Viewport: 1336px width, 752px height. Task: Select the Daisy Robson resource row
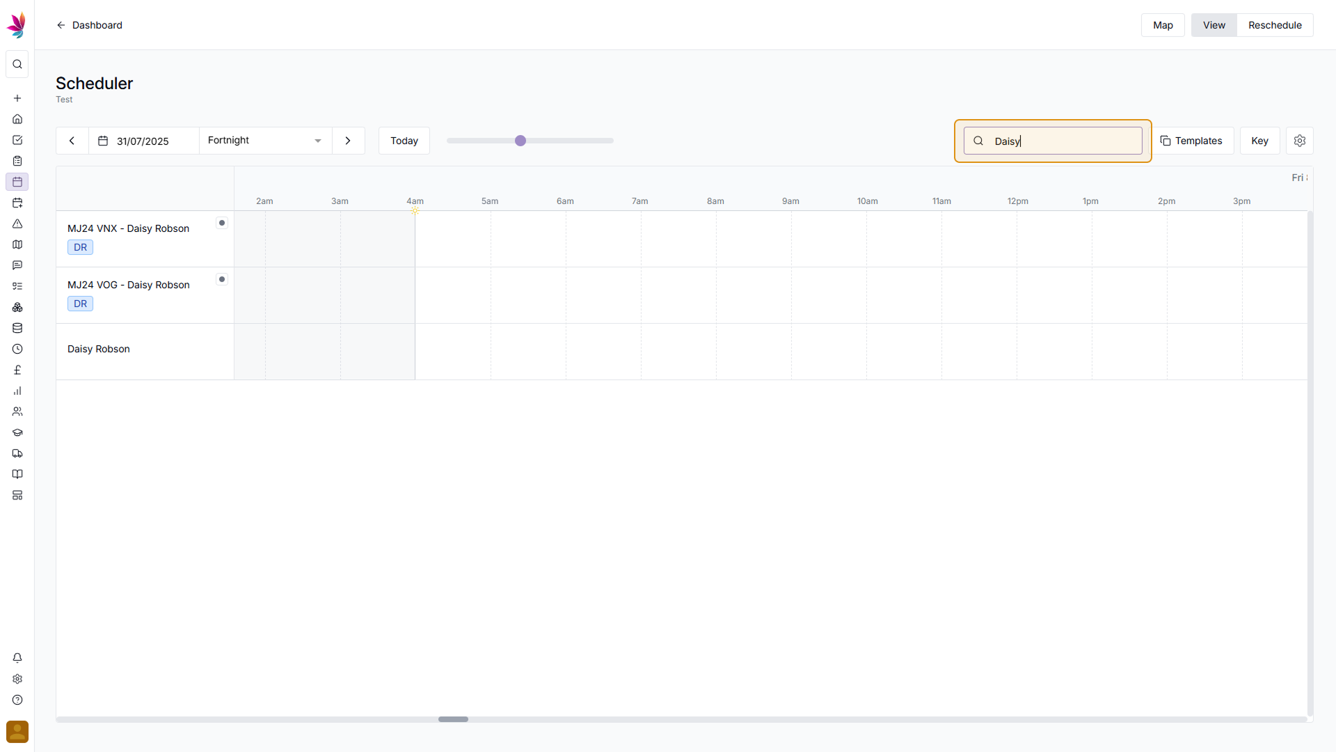coord(145,352)
